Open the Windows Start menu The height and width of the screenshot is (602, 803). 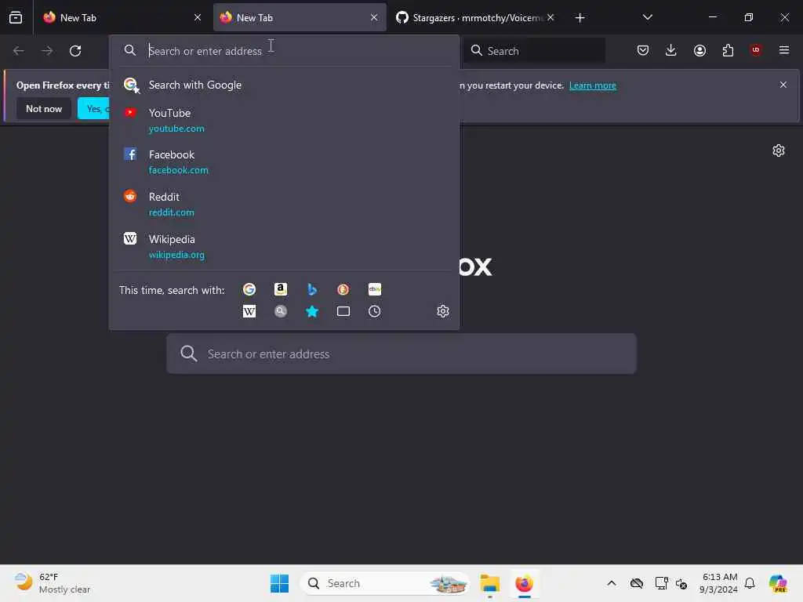pyautogui.click(x=280, y=583)
